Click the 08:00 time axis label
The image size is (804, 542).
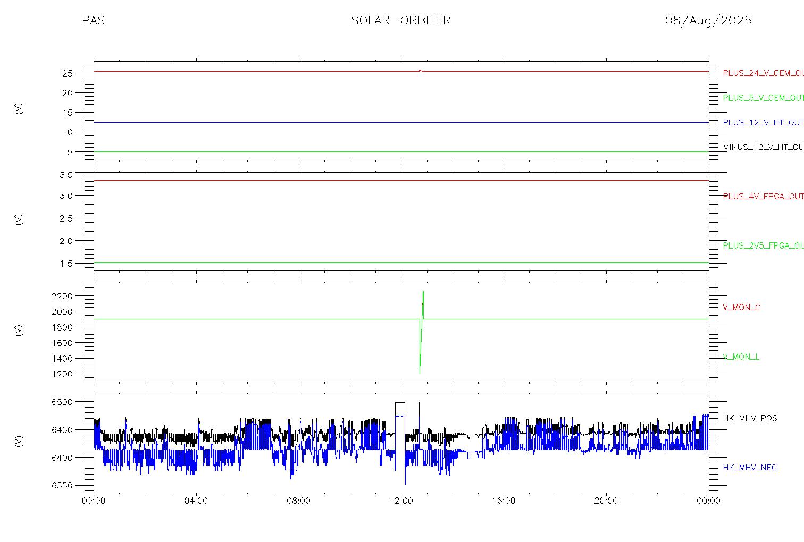click(298, 501)
